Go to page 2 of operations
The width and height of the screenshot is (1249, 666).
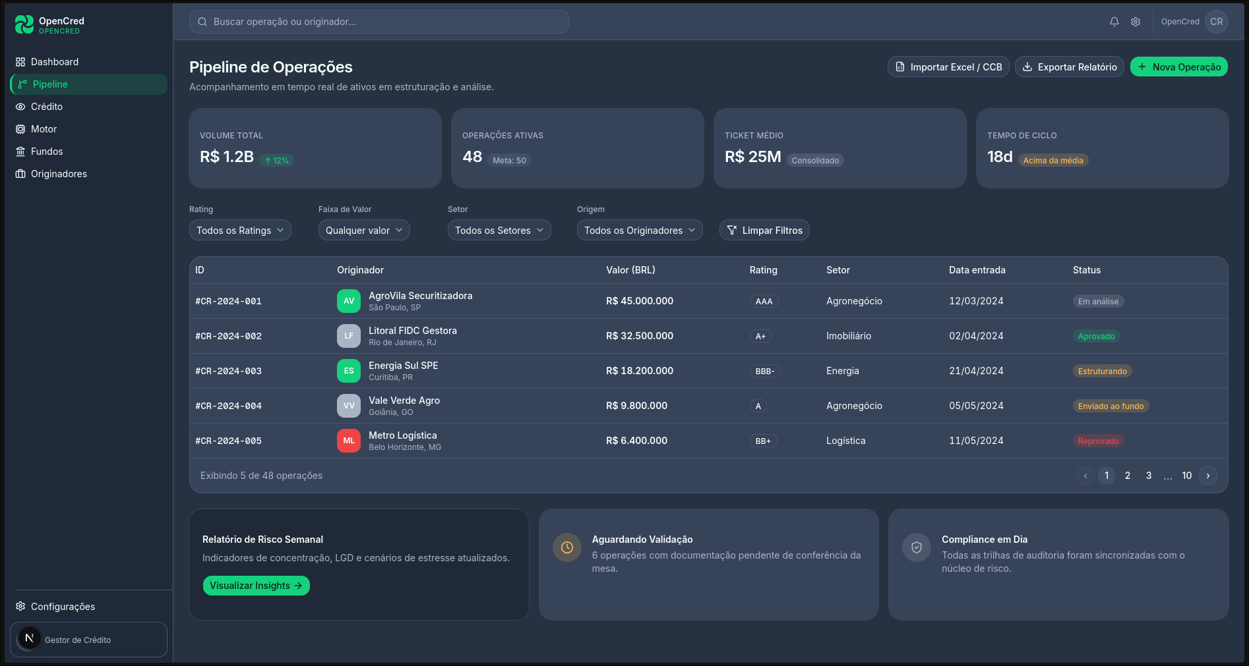[1128, 476]
